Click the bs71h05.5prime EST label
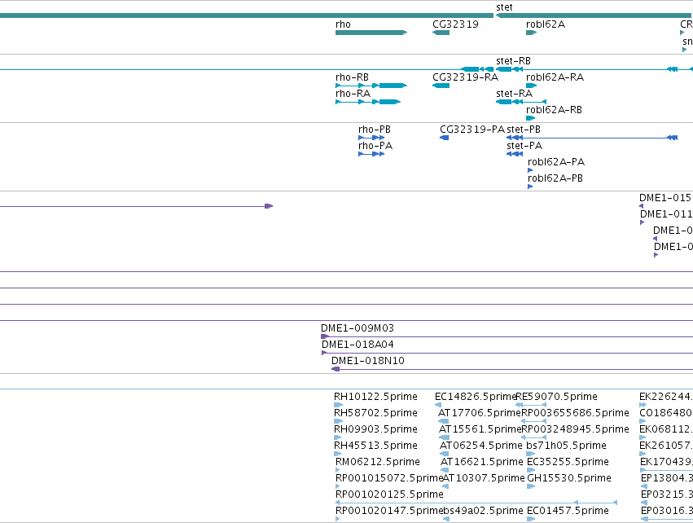693x523 pixels. click(566, 446)
